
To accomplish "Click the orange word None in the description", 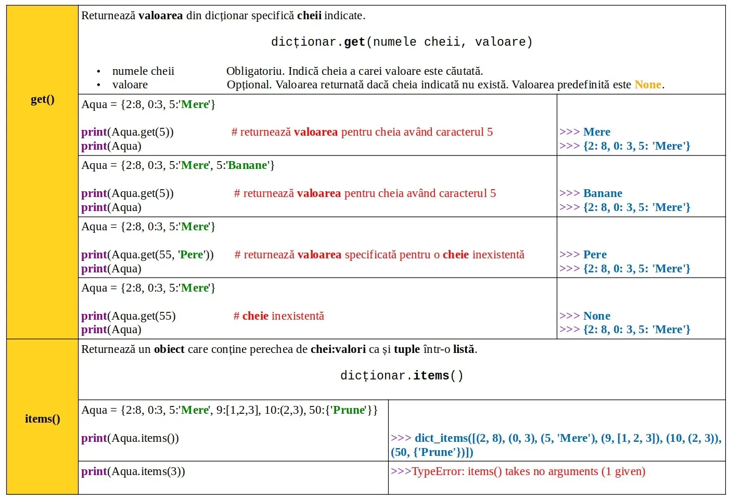I will coord(648,85).
